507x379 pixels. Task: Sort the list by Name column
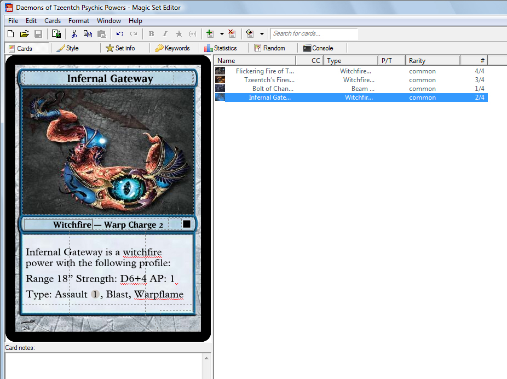tap(255, 60)
